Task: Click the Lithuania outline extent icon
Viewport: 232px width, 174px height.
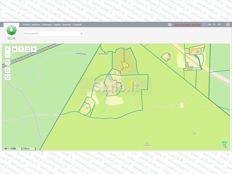Action: 8,77
